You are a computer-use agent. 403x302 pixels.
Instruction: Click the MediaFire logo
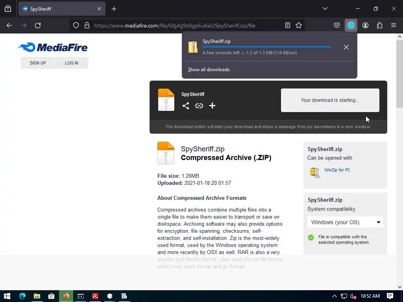53,47
